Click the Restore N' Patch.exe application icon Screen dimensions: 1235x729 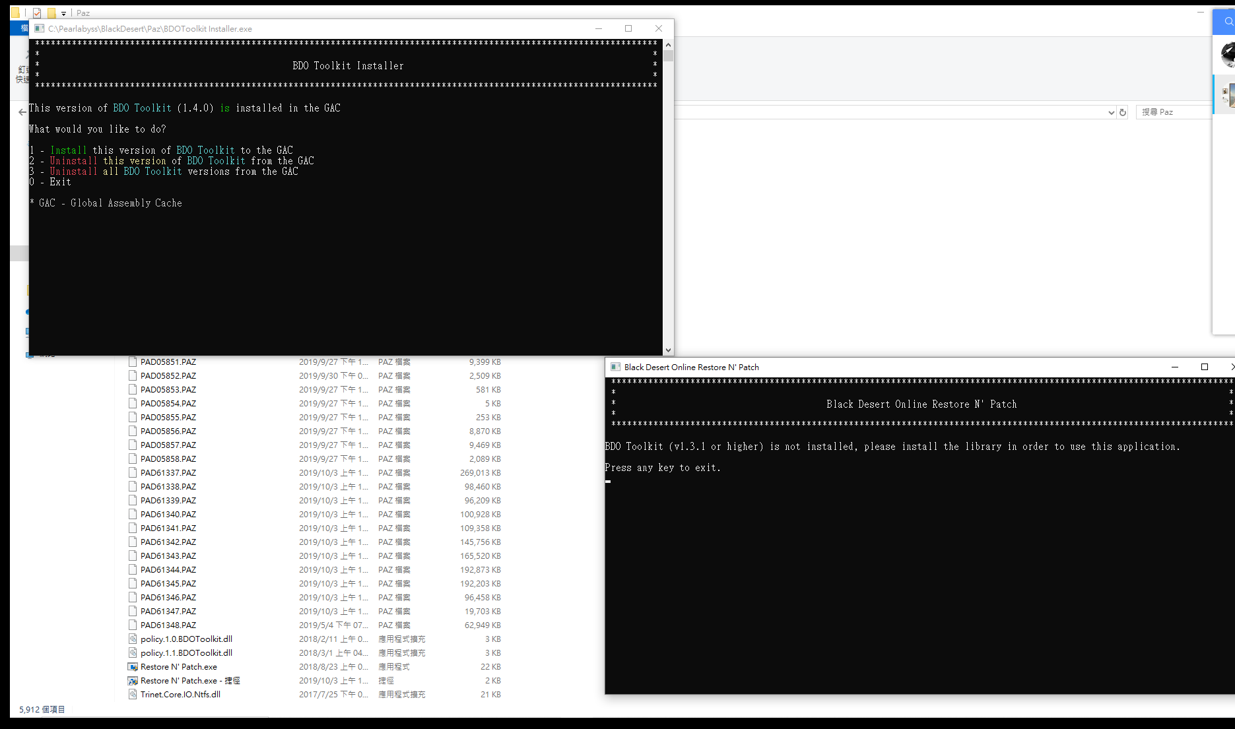tap(133, 667)
